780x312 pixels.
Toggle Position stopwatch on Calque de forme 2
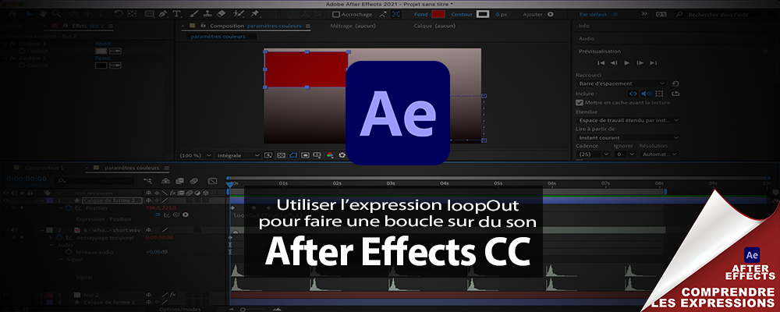click(x=69, y=207)
